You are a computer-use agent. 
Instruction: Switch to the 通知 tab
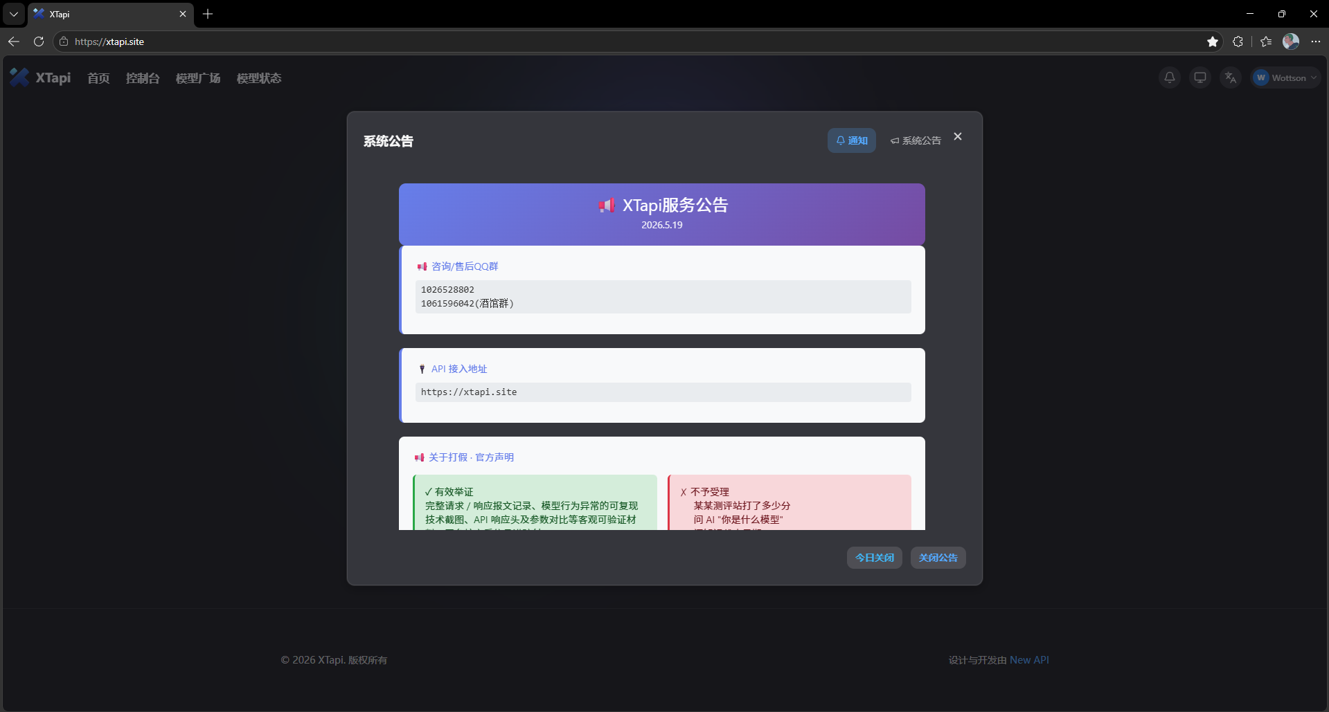[x=852, y=140]
